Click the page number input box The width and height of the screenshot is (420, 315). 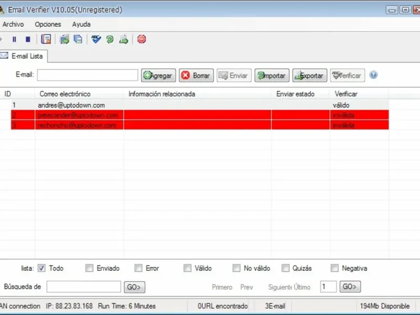pos(329,287)
